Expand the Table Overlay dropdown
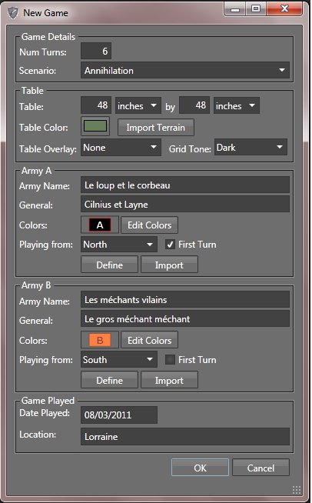 coord(121,148)
